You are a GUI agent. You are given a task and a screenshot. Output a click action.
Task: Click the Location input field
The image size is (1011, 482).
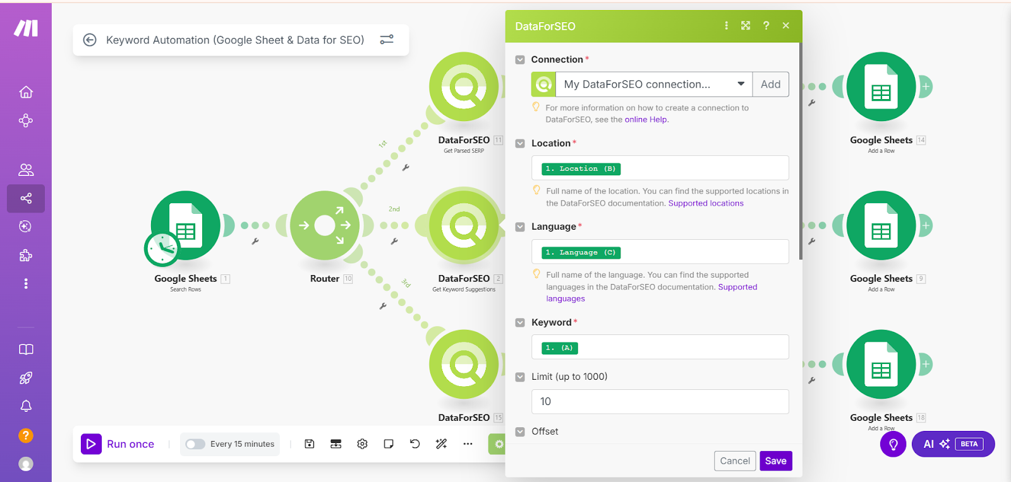(x=660, y=168)
